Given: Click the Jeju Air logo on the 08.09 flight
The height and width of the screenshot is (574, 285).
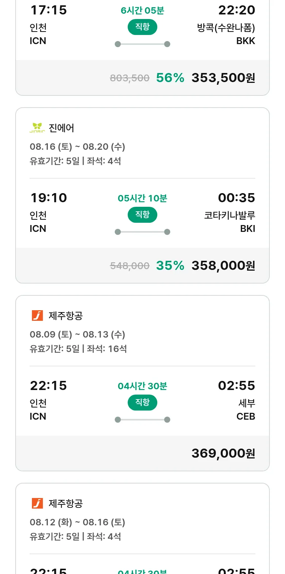Looking at the screenshot, I should (x=37, y=316).
